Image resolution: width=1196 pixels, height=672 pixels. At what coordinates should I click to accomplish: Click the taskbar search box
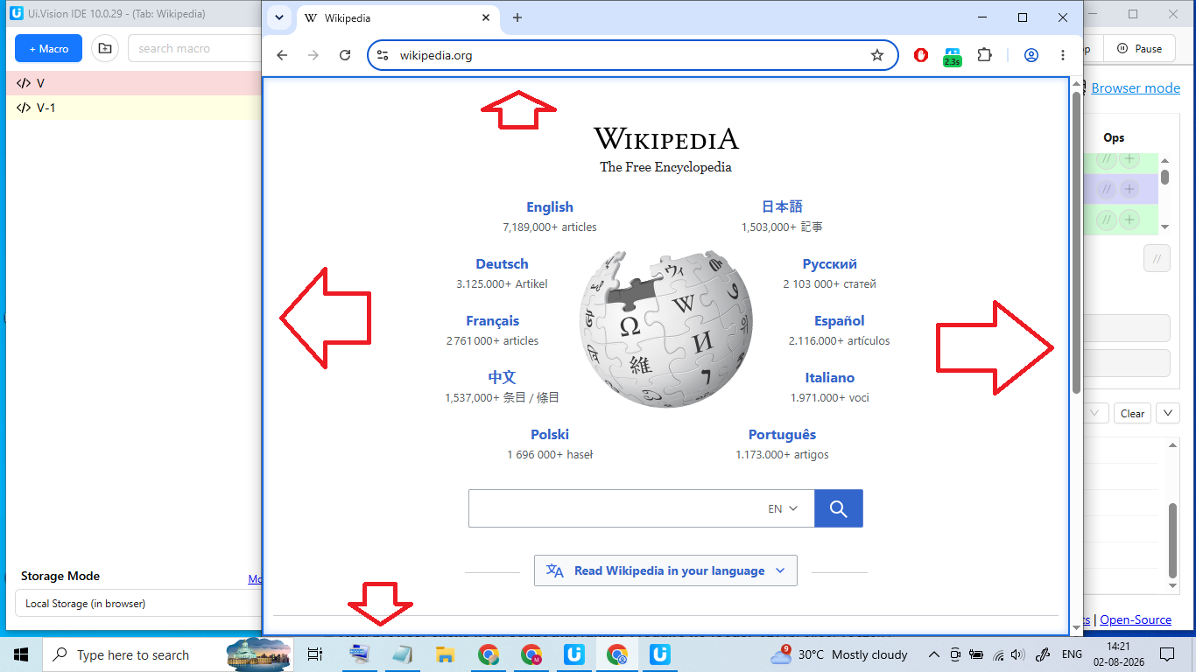[166, 654]
